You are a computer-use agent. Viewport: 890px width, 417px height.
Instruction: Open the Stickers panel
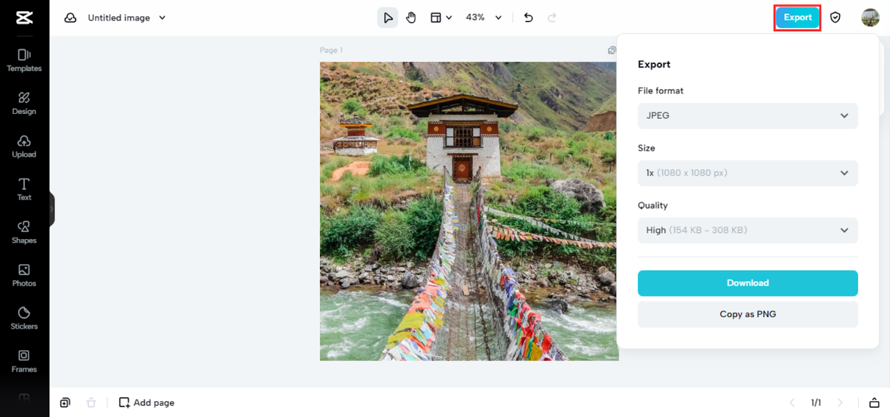tap(24, 318)
